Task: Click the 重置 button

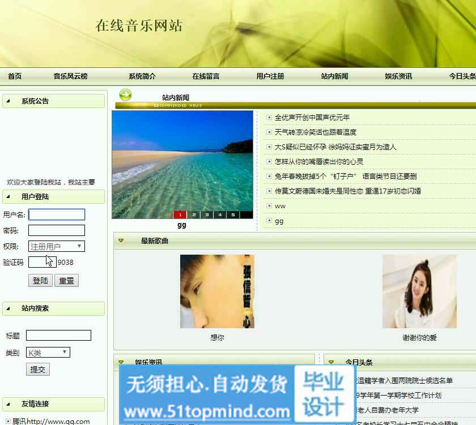Action: pyautogui.click(x=66, y=280)
